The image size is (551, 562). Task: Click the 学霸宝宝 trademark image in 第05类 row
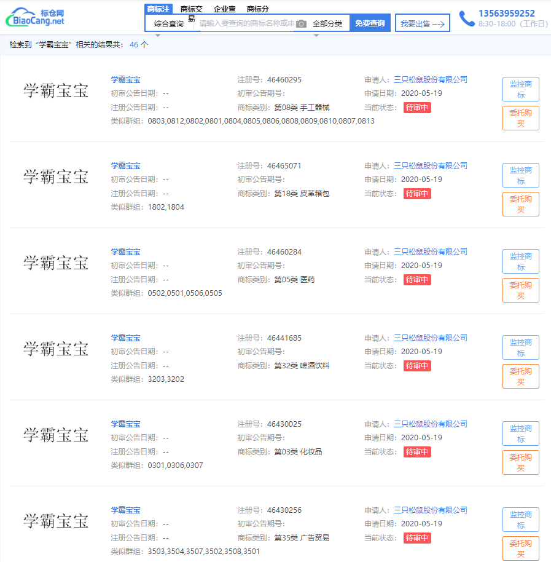point(56,263)
